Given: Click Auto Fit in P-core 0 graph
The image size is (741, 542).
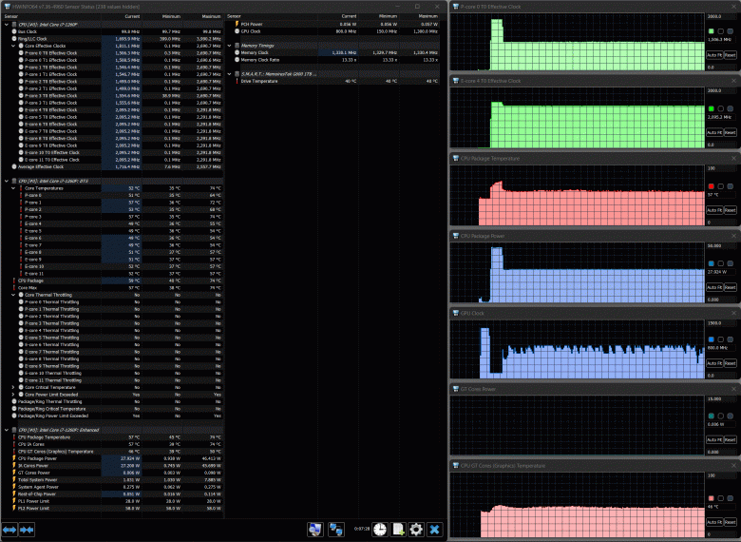Looking at the screenshot, I should point(714,55).
